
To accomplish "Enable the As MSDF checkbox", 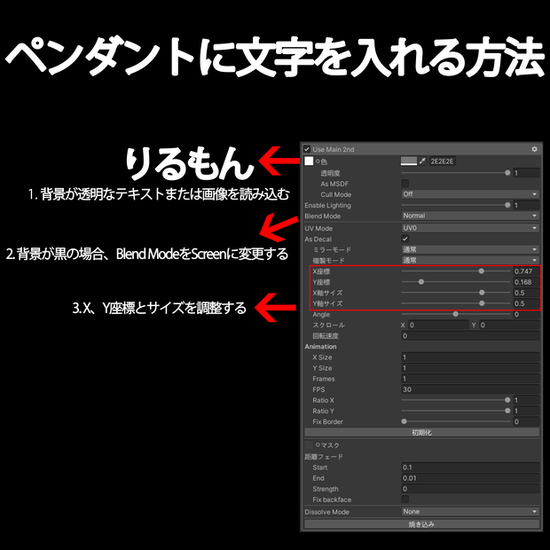I will pos(405,183).
